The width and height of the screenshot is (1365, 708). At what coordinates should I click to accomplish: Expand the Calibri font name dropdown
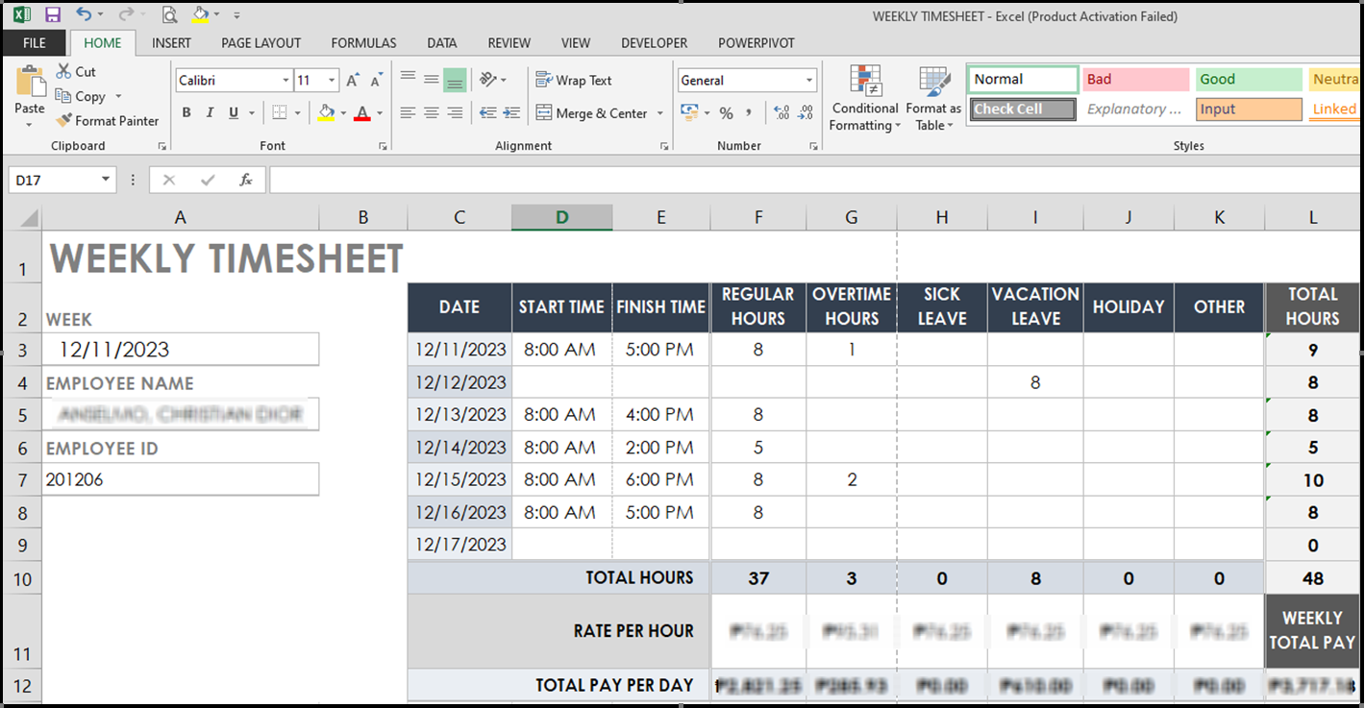tap(285, 81)
